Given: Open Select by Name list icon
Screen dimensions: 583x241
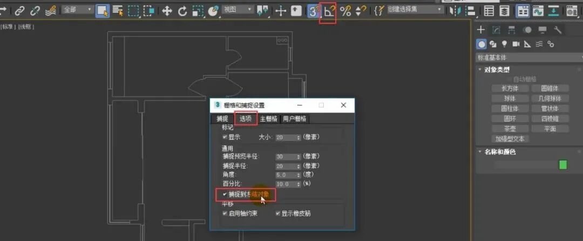Looking at the screenshot, I should (118, 11).
